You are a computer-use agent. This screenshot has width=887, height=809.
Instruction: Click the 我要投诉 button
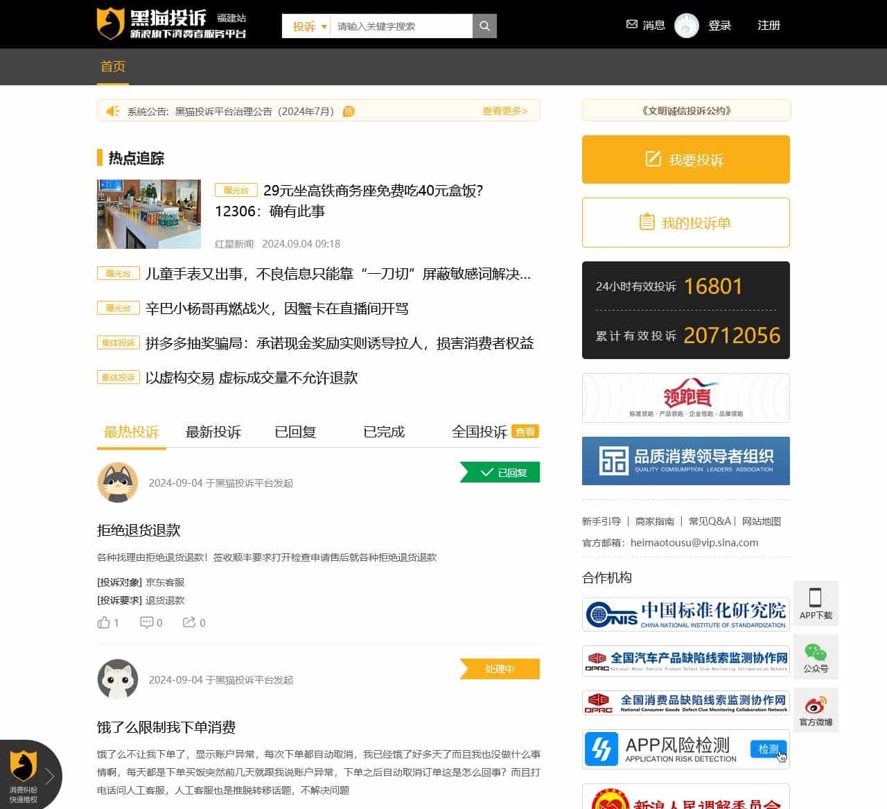coord(685,159)
